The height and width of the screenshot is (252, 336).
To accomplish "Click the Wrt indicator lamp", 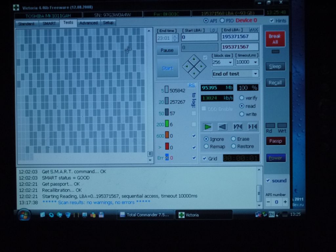I will [282, 125].
